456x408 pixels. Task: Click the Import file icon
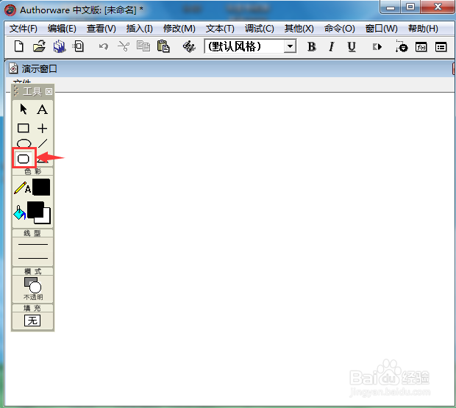79,46
